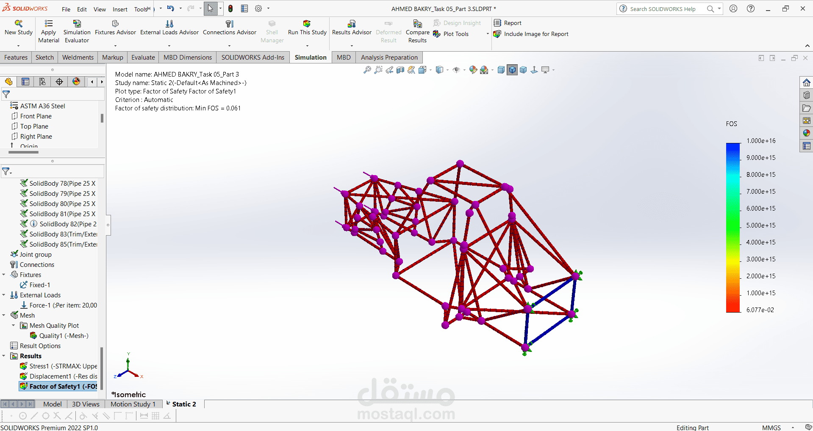Image resolution: width=813 pixels, height=431 pixels.
Task: Collapse the Results folder node
Action: point(4,356)
